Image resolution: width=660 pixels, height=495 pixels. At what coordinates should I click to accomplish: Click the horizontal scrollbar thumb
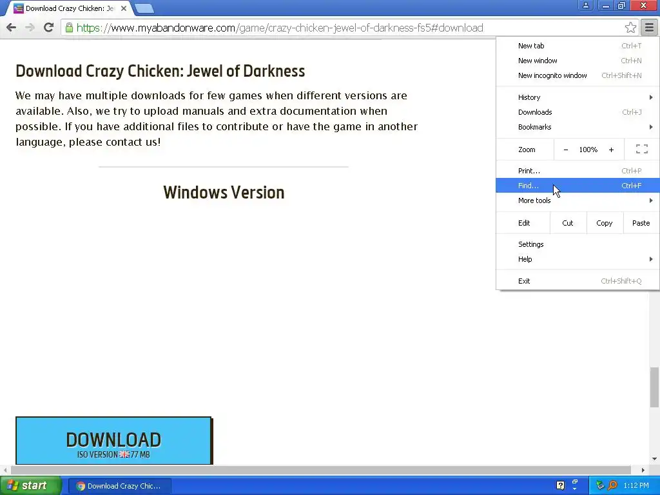pos(321,470)
